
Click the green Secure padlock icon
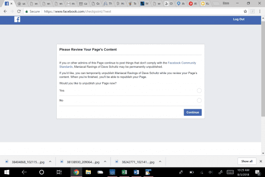pyautogui.click(x=26, y=11)
